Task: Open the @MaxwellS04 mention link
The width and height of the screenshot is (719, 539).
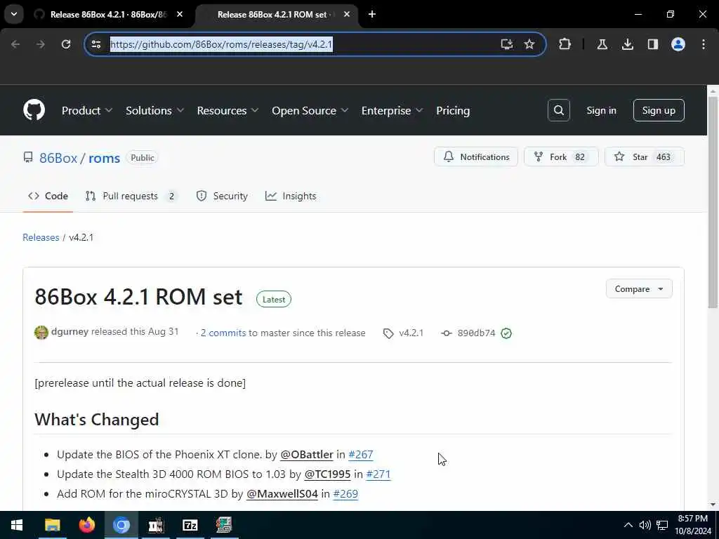Action: pos(282,493)
